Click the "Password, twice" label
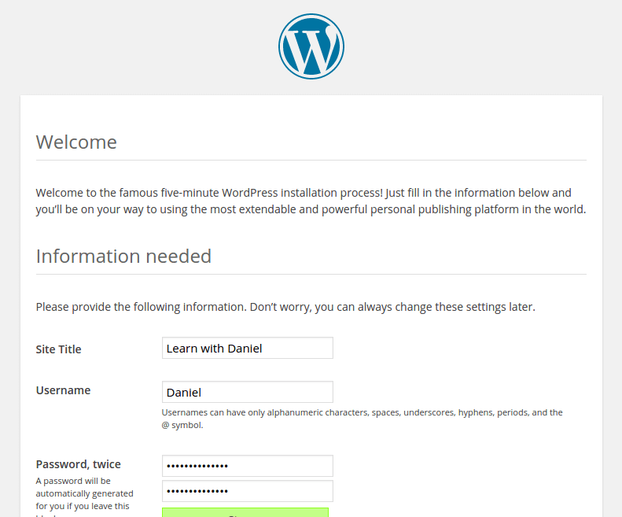The height and width of the screenshot is (517, 622). point(78,464)
